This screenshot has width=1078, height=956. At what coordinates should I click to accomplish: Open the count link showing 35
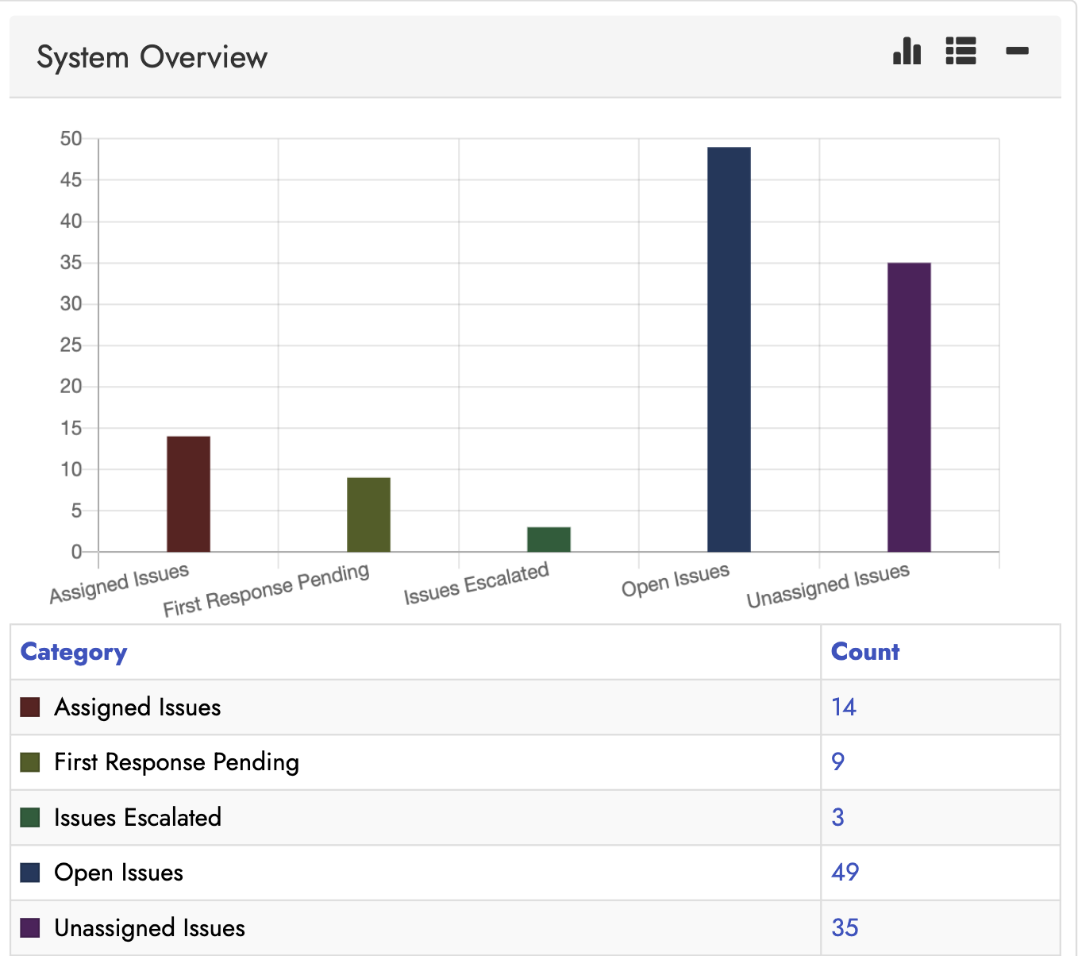(x=845, y=927)
